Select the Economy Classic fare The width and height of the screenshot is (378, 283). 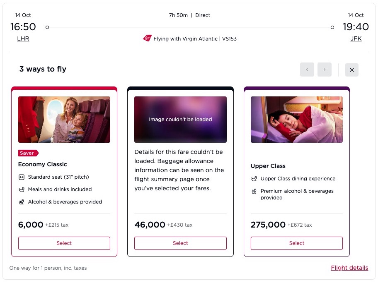64,243
